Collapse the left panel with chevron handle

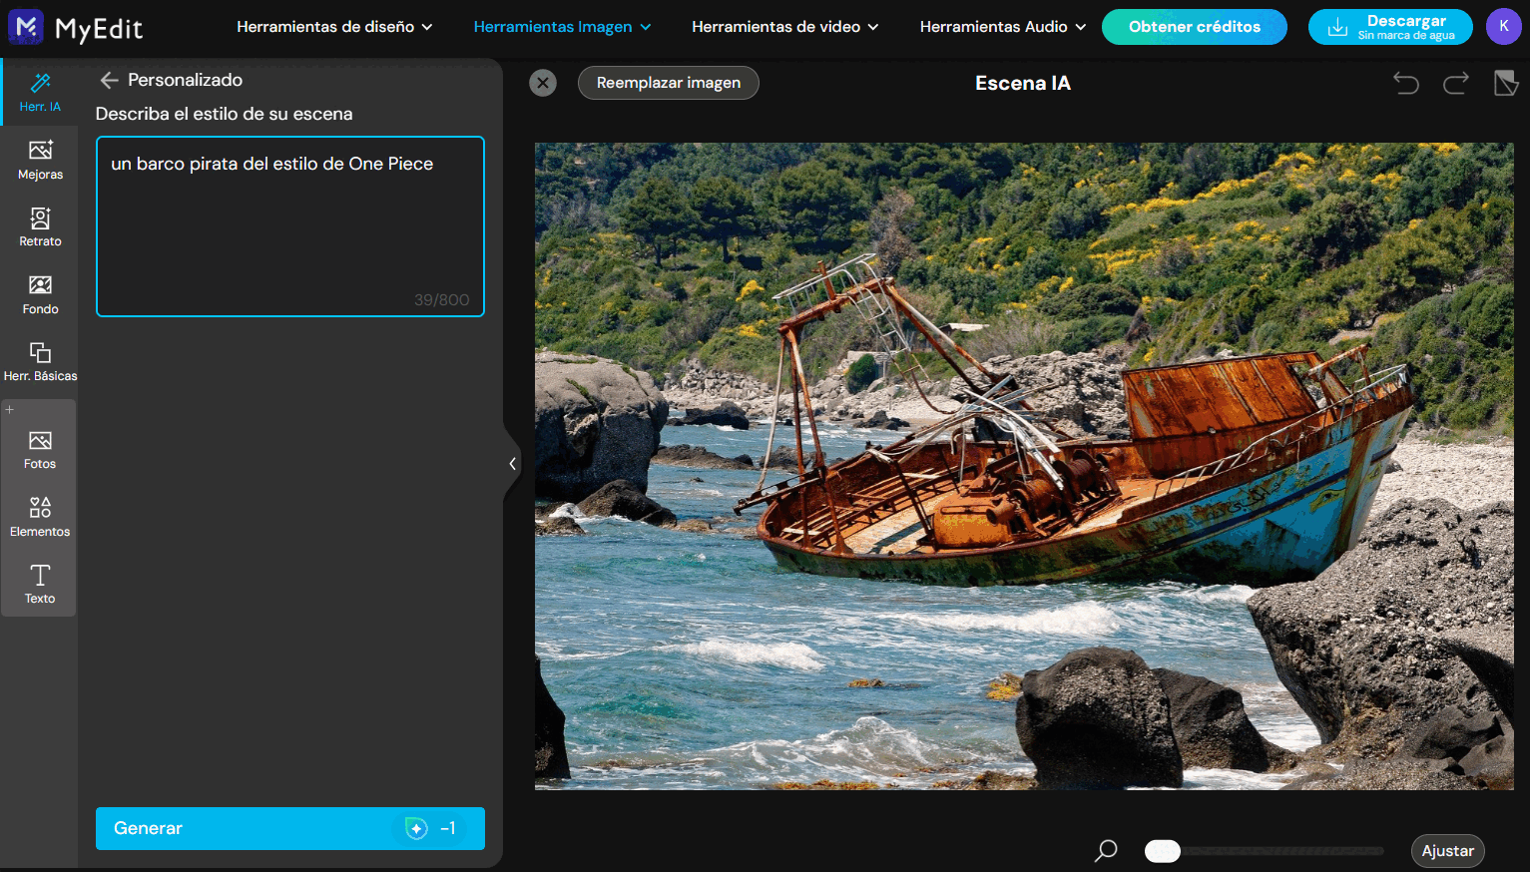coord(512,463)
